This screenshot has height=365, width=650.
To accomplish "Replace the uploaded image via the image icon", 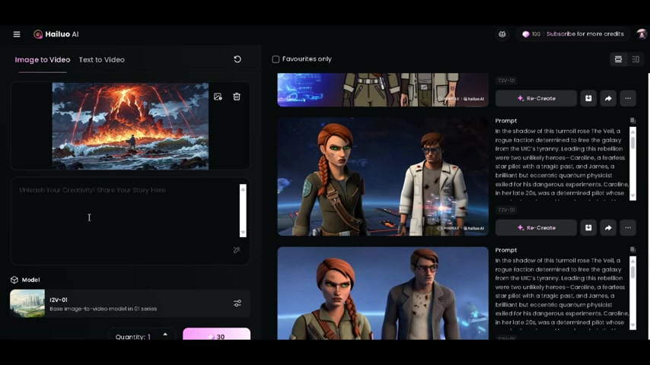I will point(218,97).
